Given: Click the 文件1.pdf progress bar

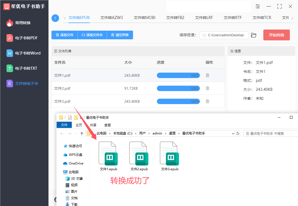Looking at the screenshot, I should coord(178,75).
